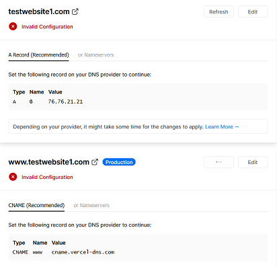Click the www.testwebsite1.com domain heading
Screen dimensions: 277x269
click(x=49, y=162)
